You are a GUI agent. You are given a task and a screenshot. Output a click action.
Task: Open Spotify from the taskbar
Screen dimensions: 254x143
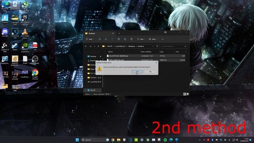[x=165, y=140]
